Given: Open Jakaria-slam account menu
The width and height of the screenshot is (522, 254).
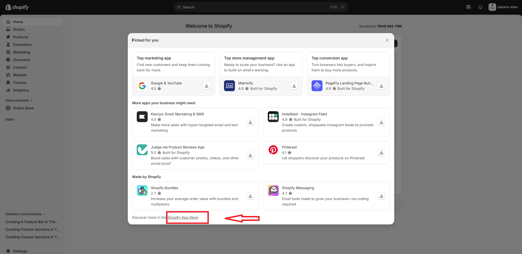Looking at the screenshot, I should (503, 7).
